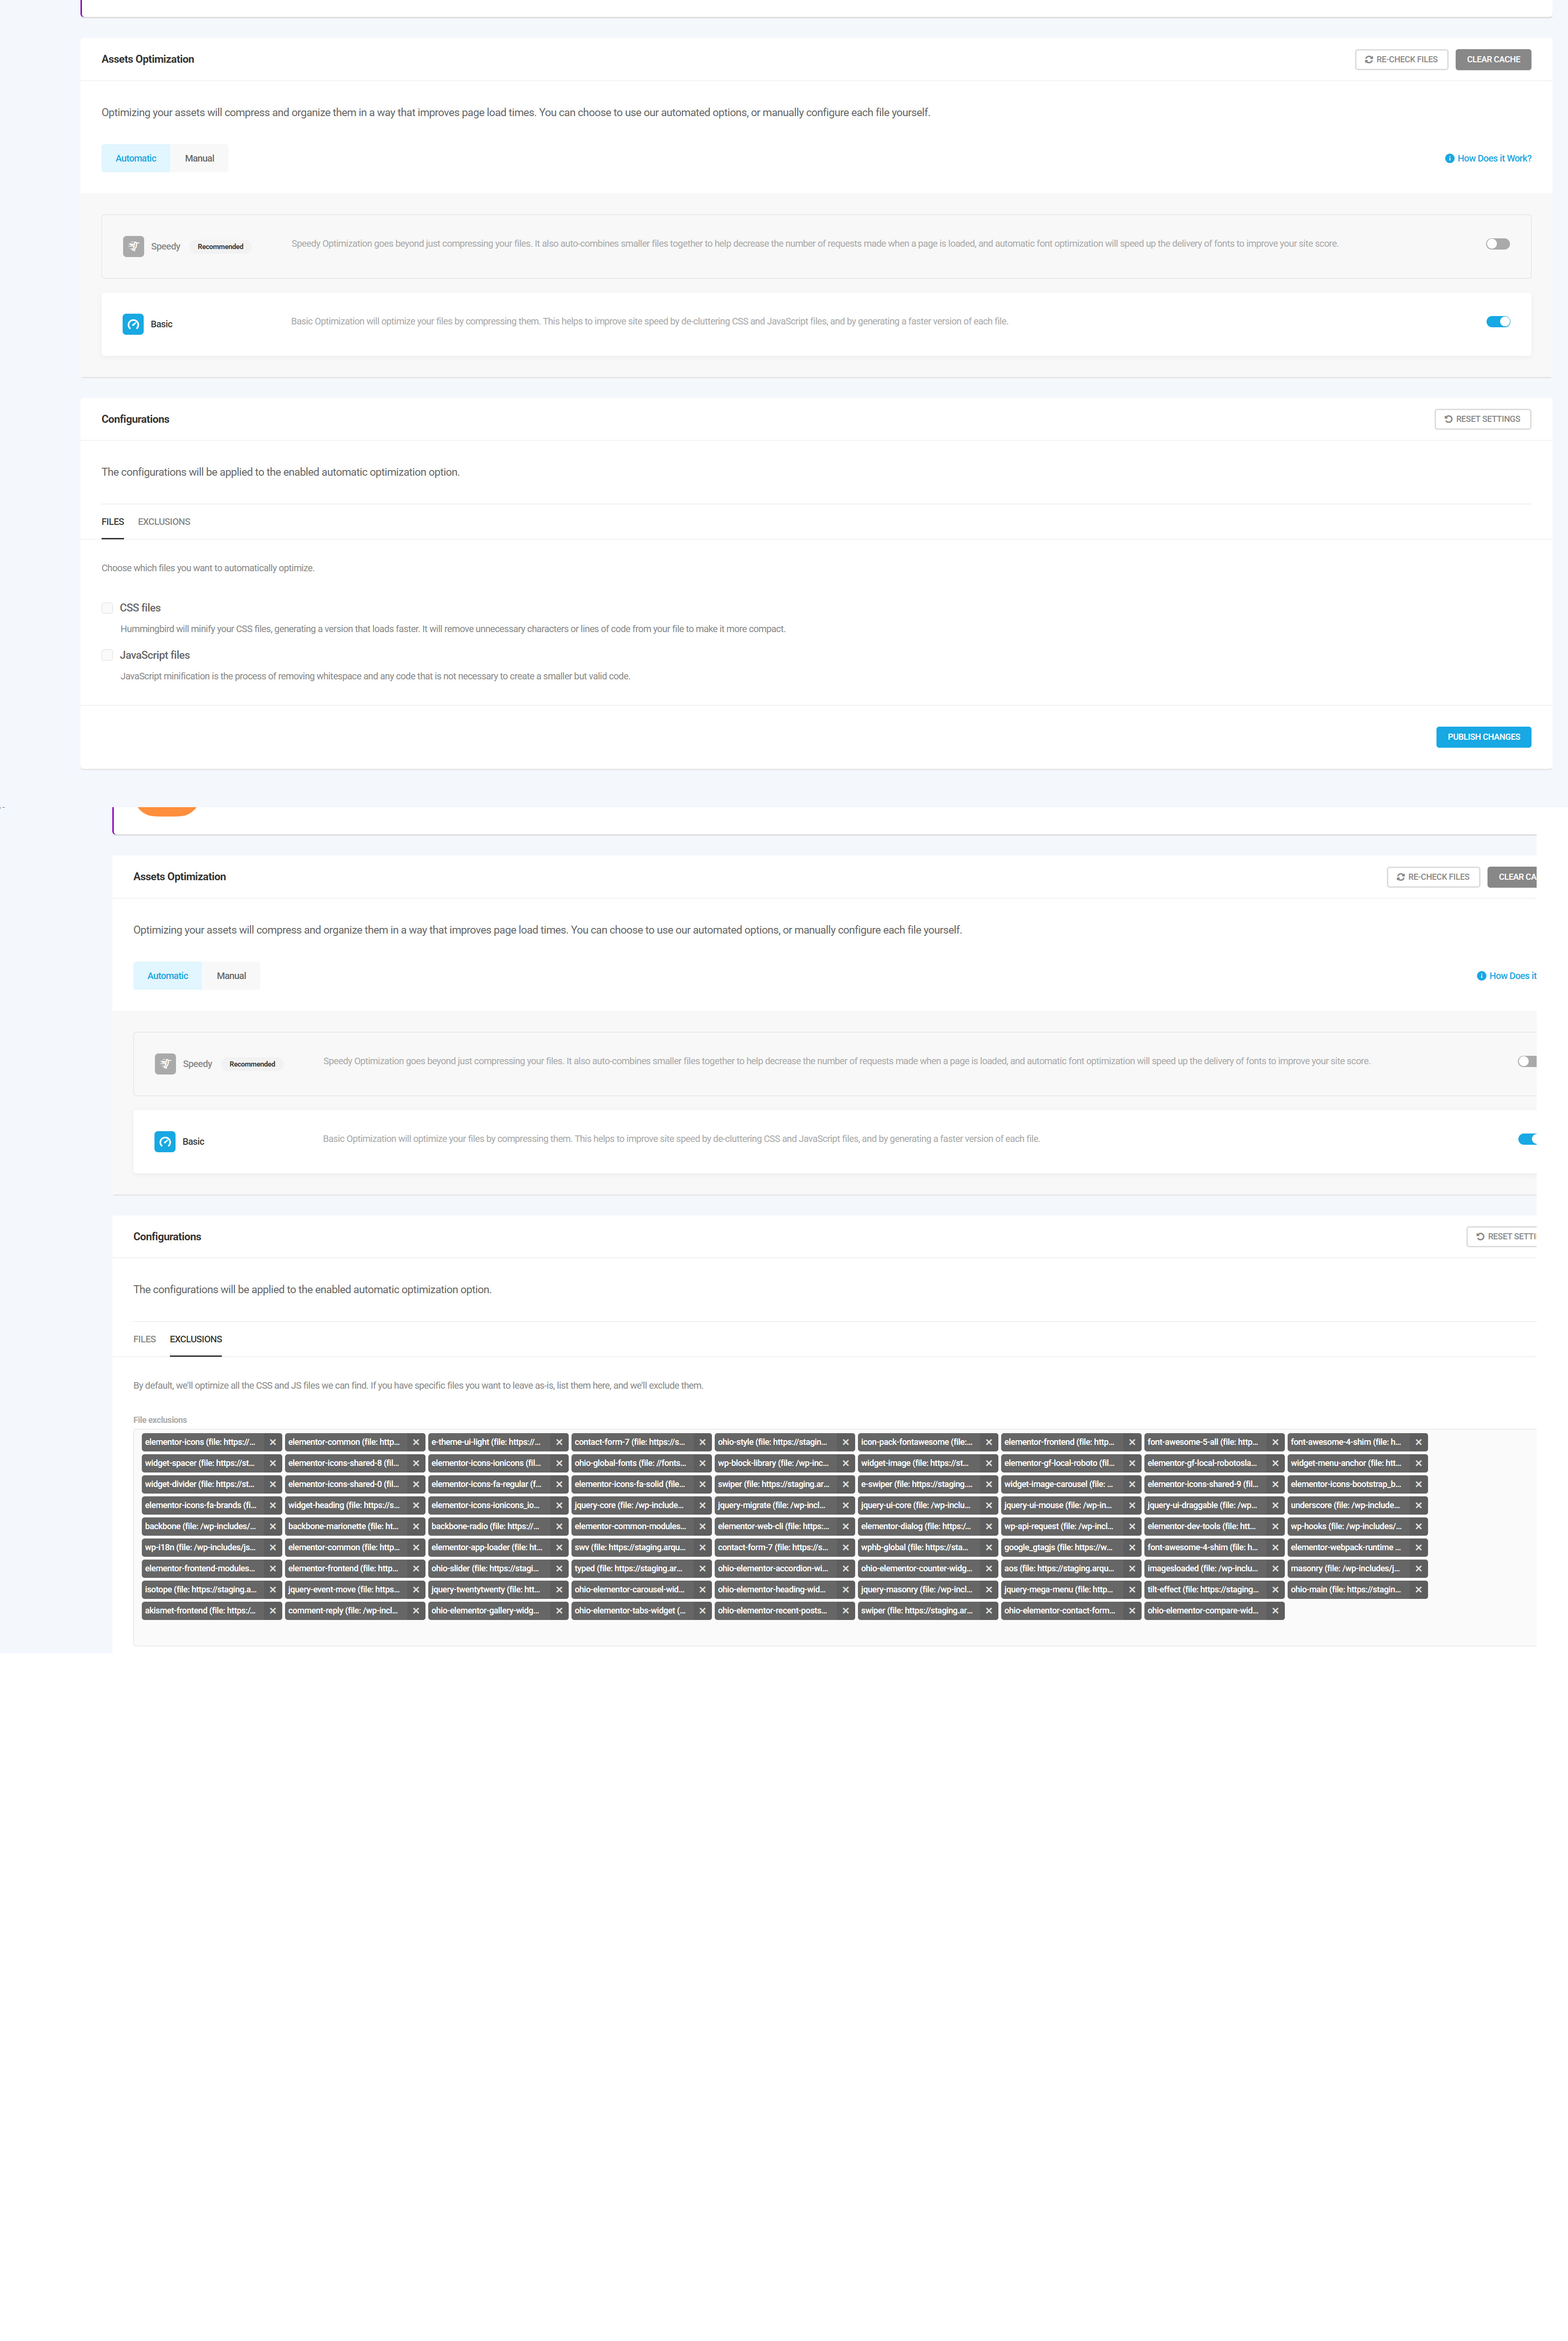Remove jquery-core exclusion tag
Image resolution: width=1568 pixels, height=2341 pixels.
coord(702,1505)
